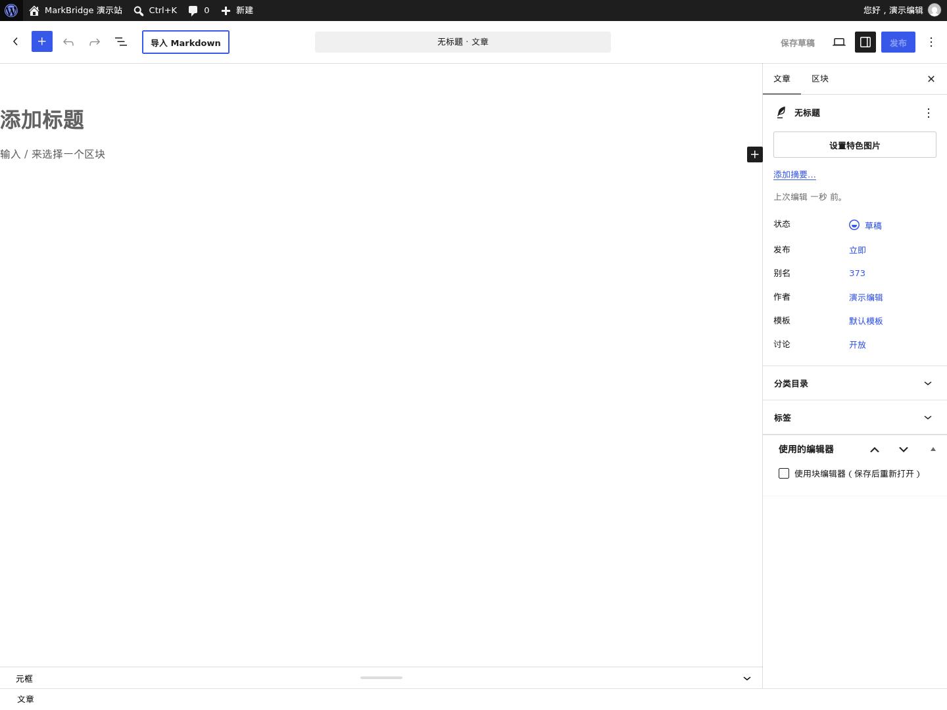
Task: Open command palette bar 无标题 · 文章
Action: (463, 42)
